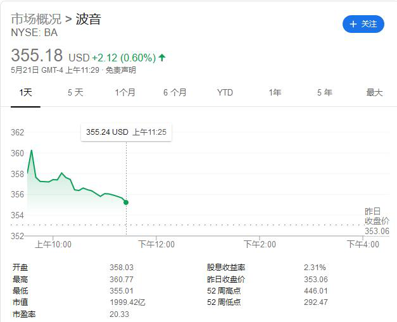Click the 昨日收盘价 353.06 chart label
Viewport: 397px width, 322px height.
click(x=377, y=221)
